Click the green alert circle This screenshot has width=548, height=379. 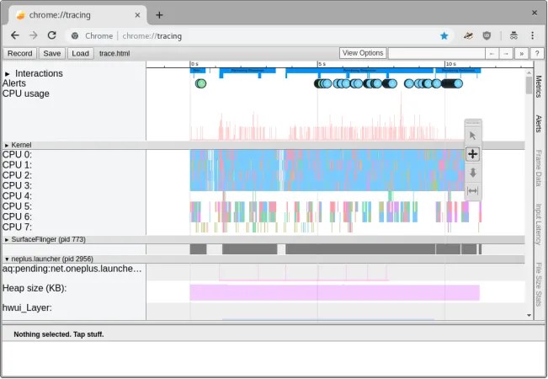[x=200, y=83]
